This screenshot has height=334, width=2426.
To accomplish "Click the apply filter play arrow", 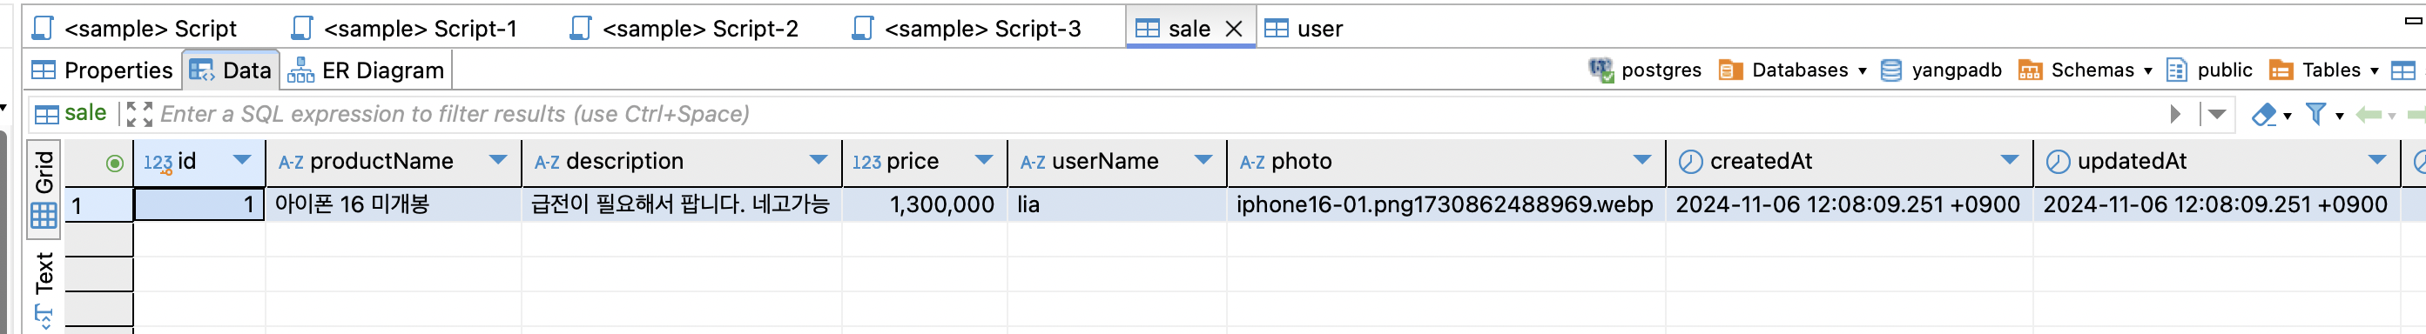I will tap(2174, 114).
